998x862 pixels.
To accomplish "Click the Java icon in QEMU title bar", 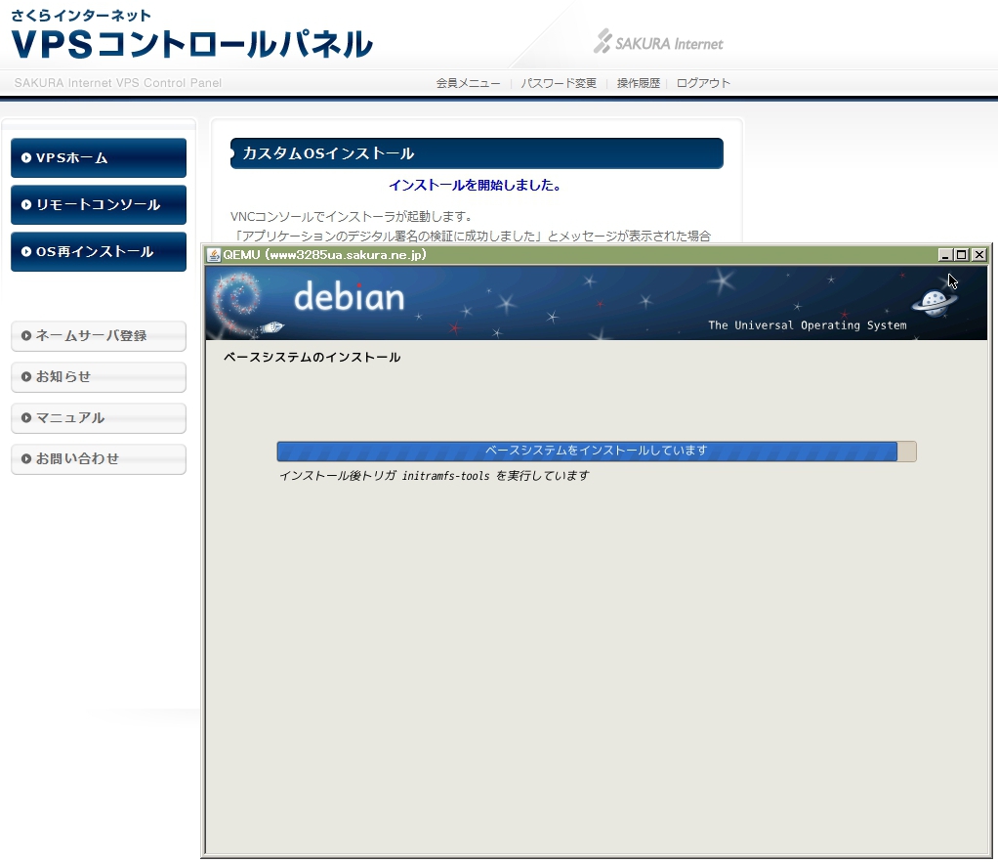I will point(214,255).
